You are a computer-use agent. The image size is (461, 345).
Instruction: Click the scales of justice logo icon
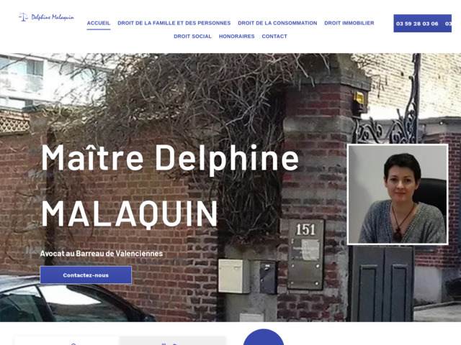pos(23,17)
